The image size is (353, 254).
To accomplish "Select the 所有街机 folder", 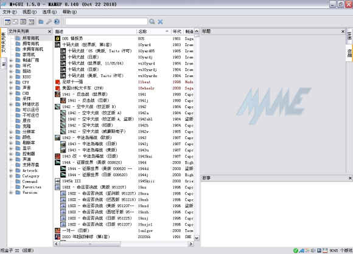I will (x=30, y=38).
